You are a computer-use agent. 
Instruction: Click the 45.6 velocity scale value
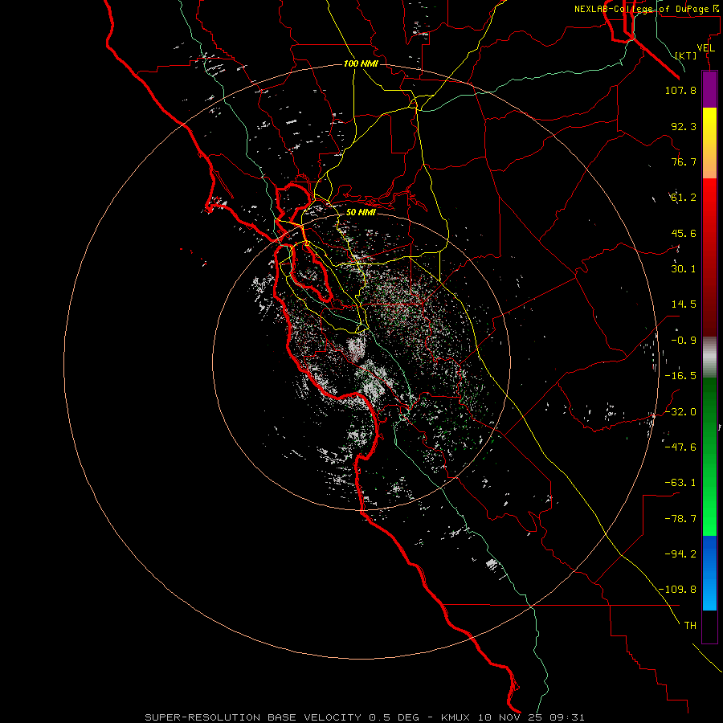tap(684, 233)
